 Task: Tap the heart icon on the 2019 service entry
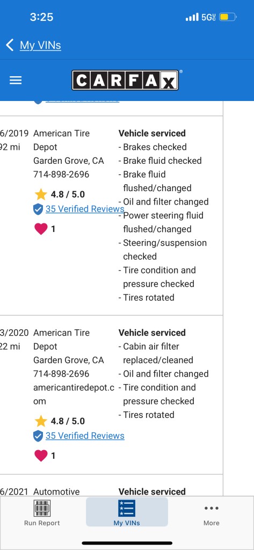point(41,229)
